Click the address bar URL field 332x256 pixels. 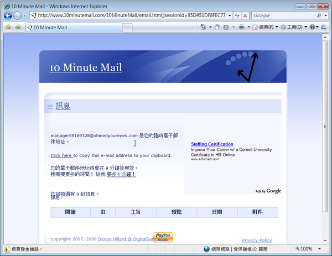pos(131,15)
